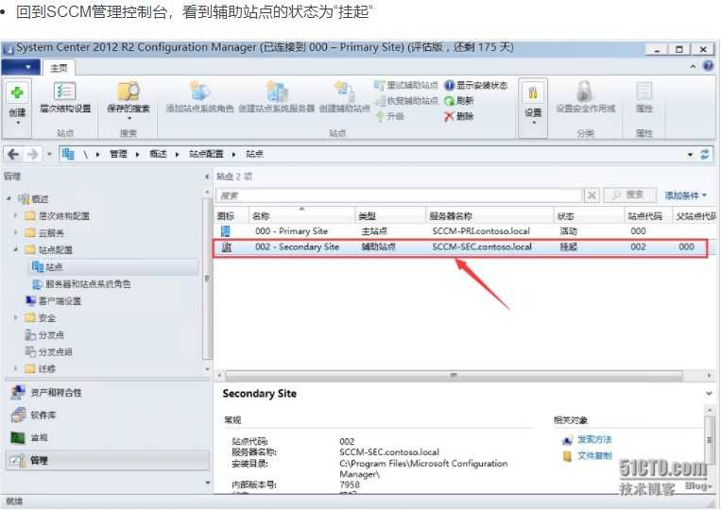
Task: Click the details pane vertical scrollbar
Action: point(710,440)
